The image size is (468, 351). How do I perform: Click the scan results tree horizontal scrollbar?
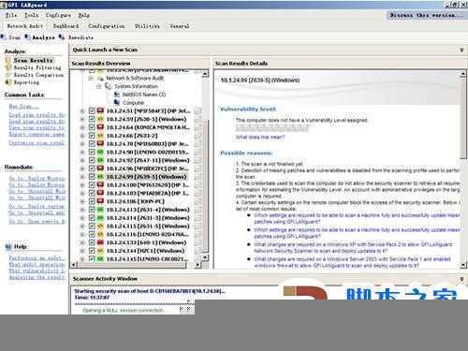(137, 265)
